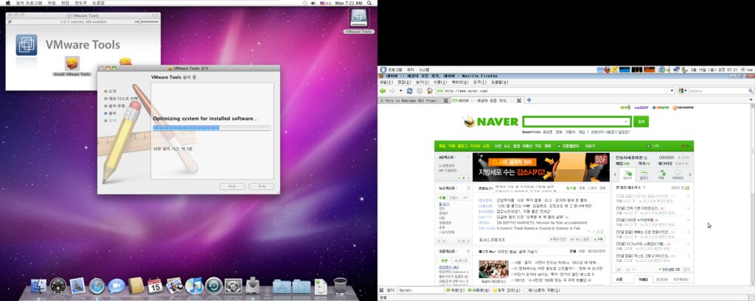Close the Firefox find bar

[383, 291]
